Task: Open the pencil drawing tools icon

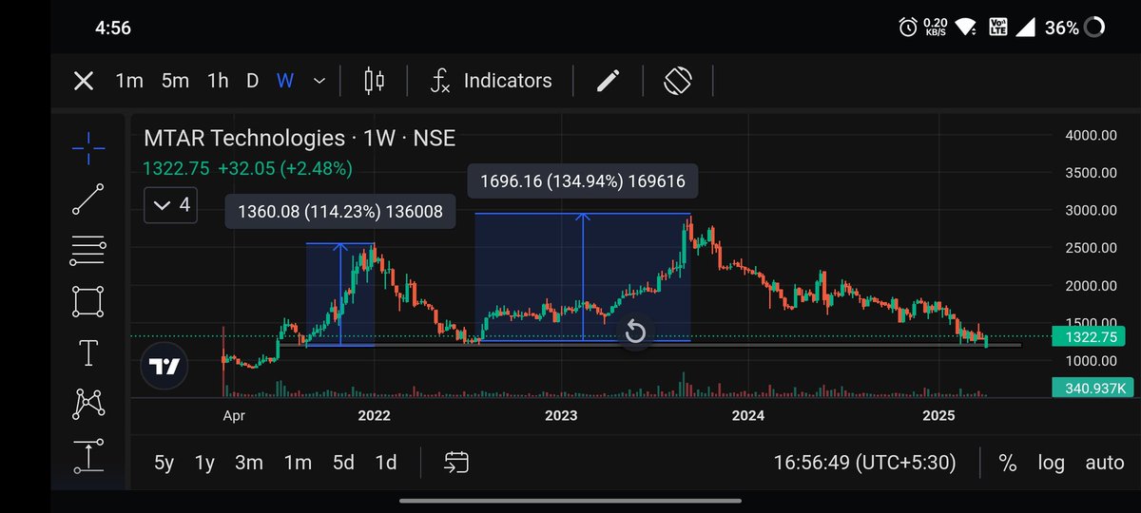Action: click(x=609, y=81)
